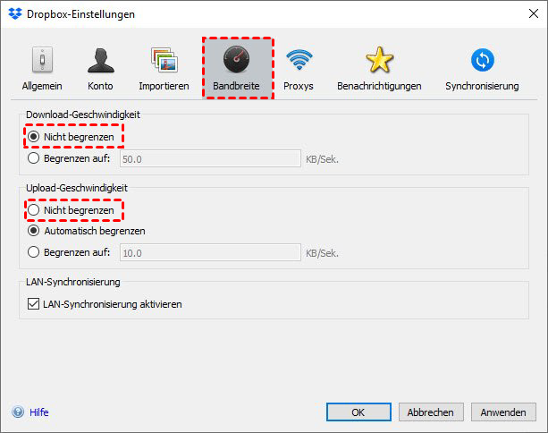The width and height of the screenshot is (548, 433).
Task: Open the Synchronisierung sync arrows icon
Action: coord(483,60)
